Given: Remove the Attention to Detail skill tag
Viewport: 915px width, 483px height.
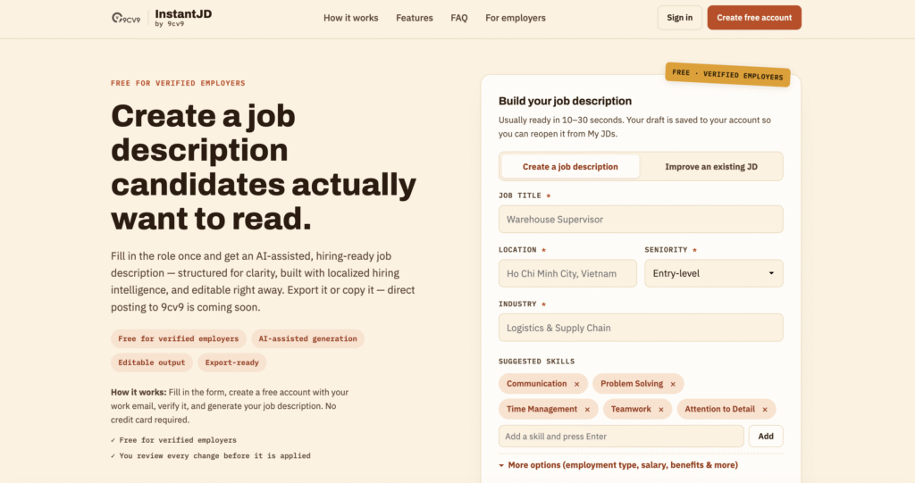Looking at the screenshot, I should [765, 410].
